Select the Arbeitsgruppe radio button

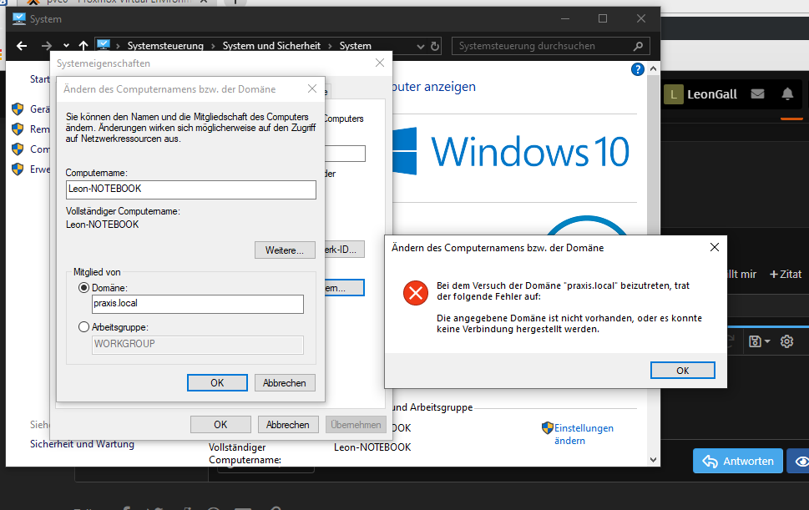click(83, 327)
